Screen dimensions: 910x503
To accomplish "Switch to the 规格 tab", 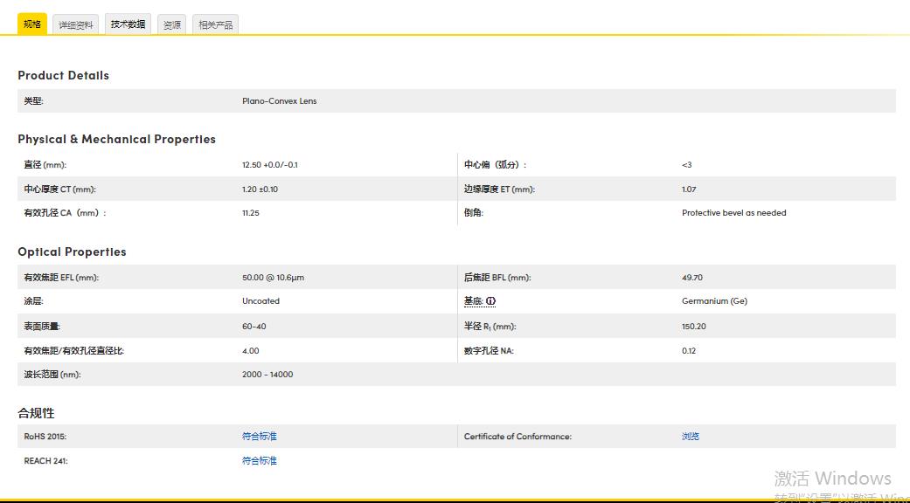I will coord(32,24).
